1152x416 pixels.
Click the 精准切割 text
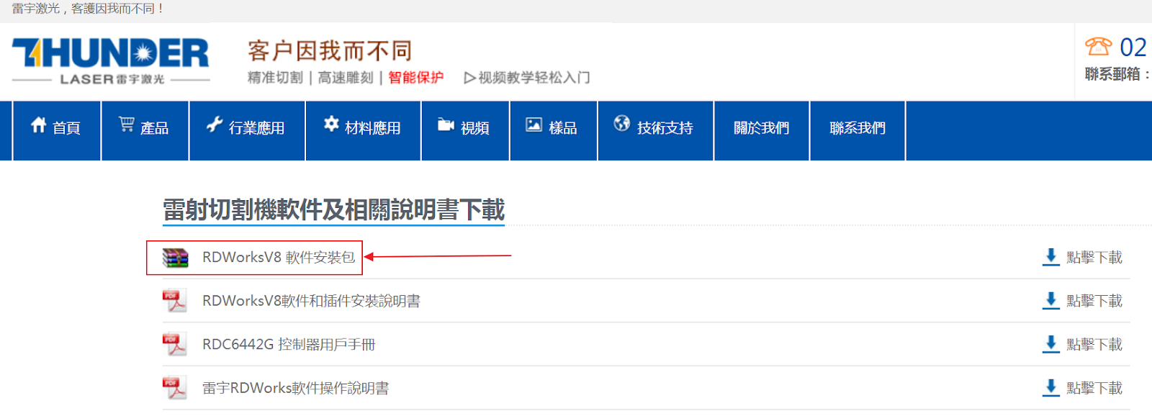click(275, 78)
